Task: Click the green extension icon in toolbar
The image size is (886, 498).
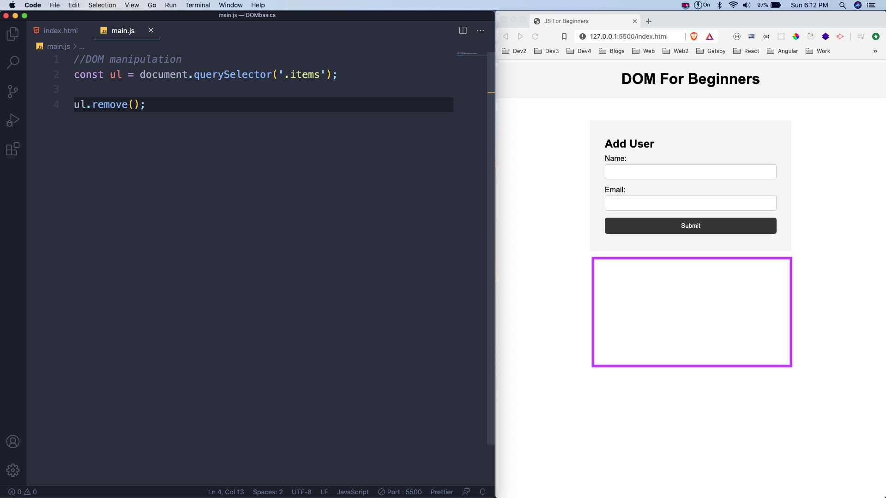Action: point(875,36)
